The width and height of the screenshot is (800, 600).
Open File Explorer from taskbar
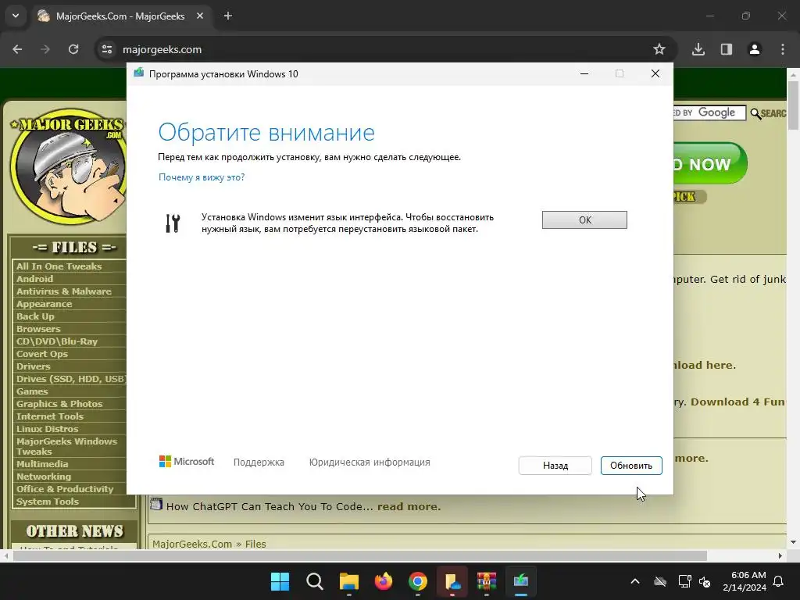click(349, 581)
